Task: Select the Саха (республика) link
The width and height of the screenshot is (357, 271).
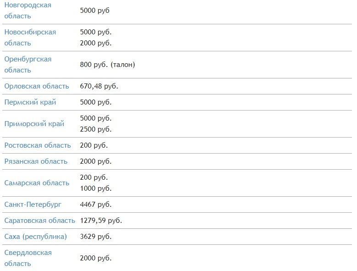Action: [35, 237]
